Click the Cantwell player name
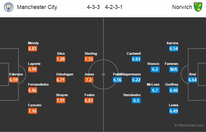The width and height of the screenshot is (206, 132). point(134,53)
